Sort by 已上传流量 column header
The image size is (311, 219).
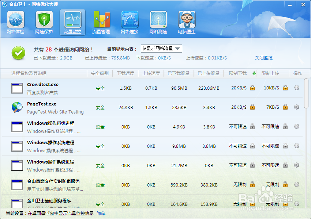tap(209, 73)
